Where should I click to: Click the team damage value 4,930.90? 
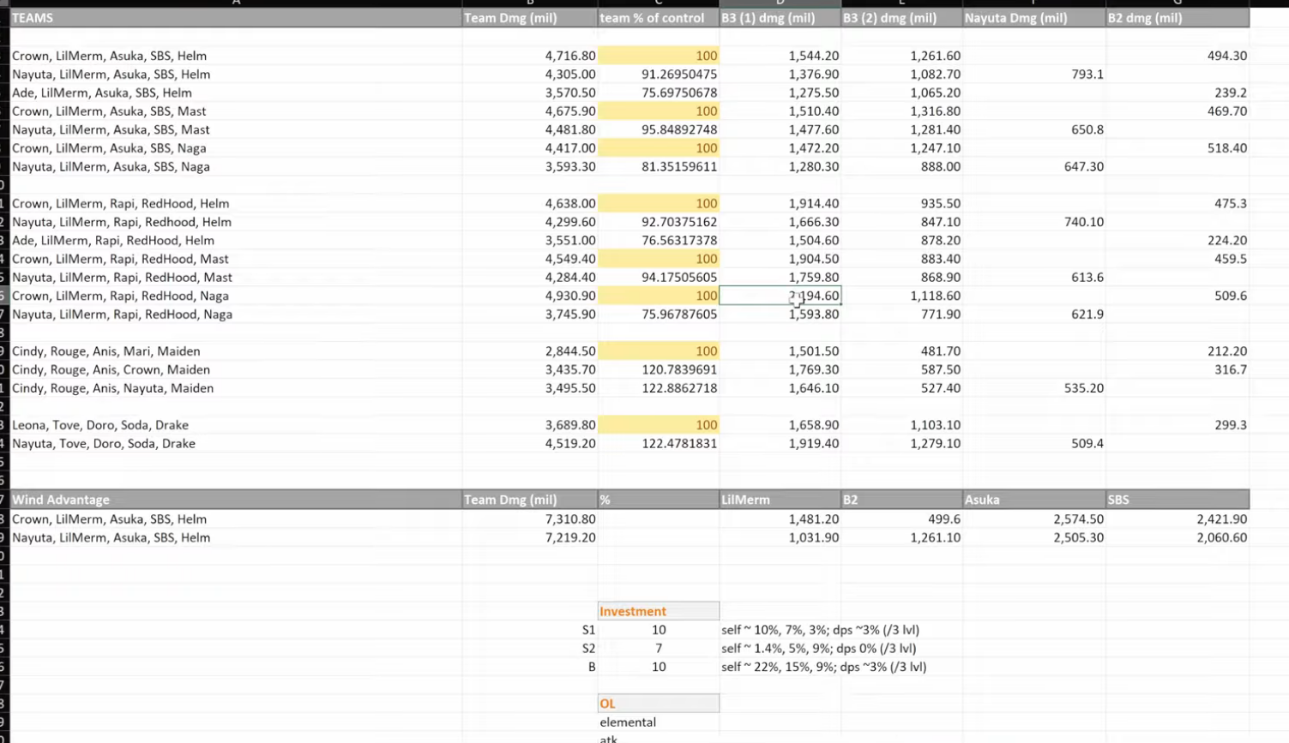tap(530, 296)
